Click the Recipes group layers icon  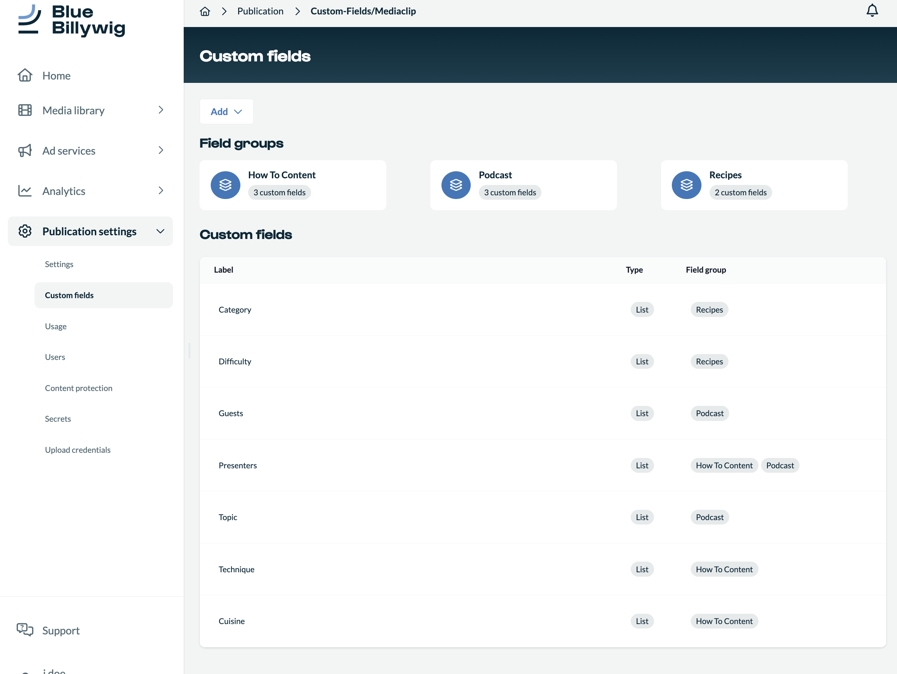686,185
